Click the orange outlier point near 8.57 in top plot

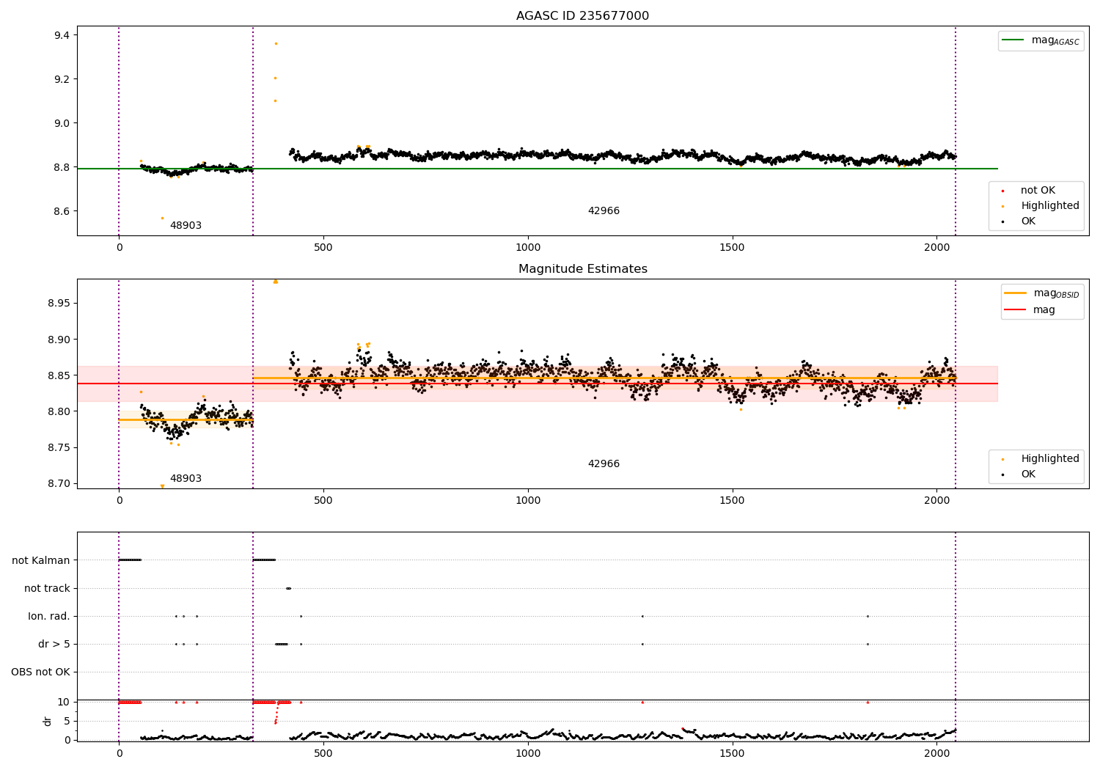pyautogui.click(x=162, y=218)
